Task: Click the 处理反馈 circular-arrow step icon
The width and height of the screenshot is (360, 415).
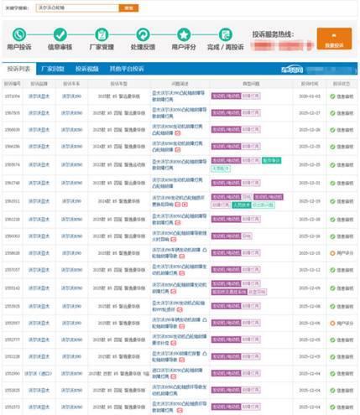Action: tap(143, 35)
